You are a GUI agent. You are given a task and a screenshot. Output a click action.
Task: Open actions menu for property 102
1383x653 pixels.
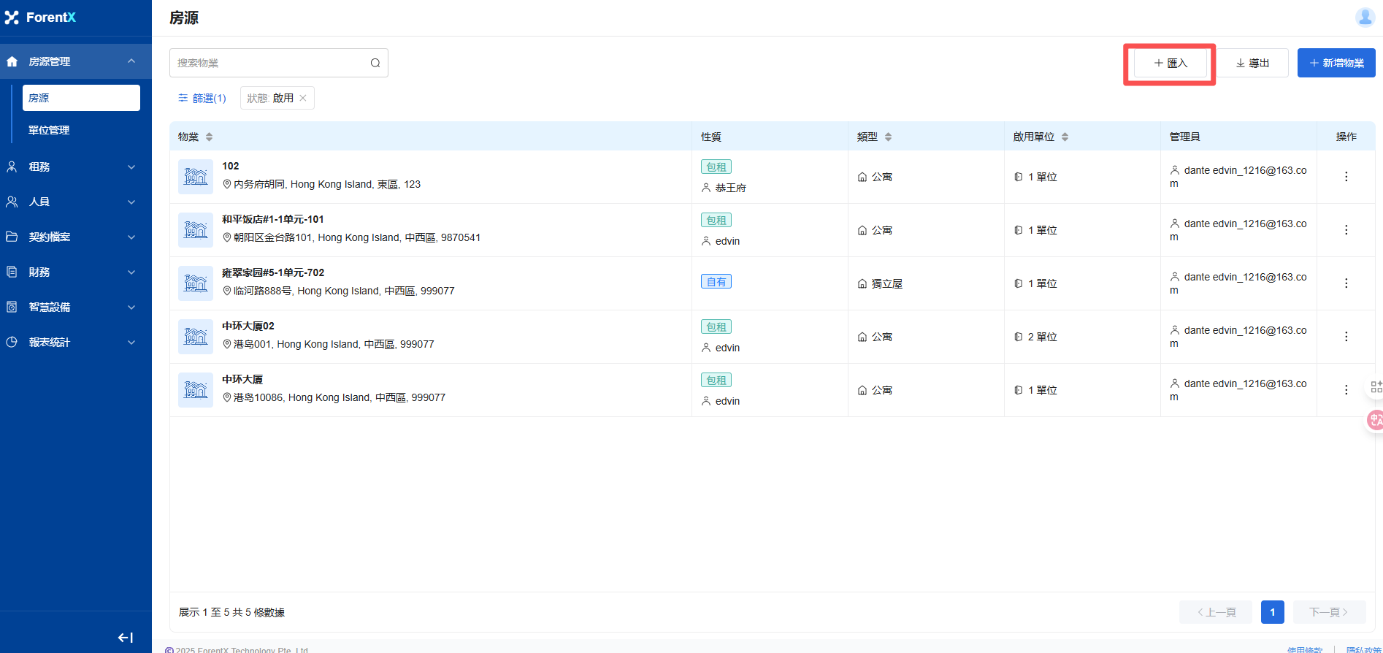(x=1346, y=177)
